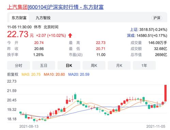The height and width of the screenshot is (130, 170).
Task: Select the 1年 chart view
Action: click(x=144, y=65)
